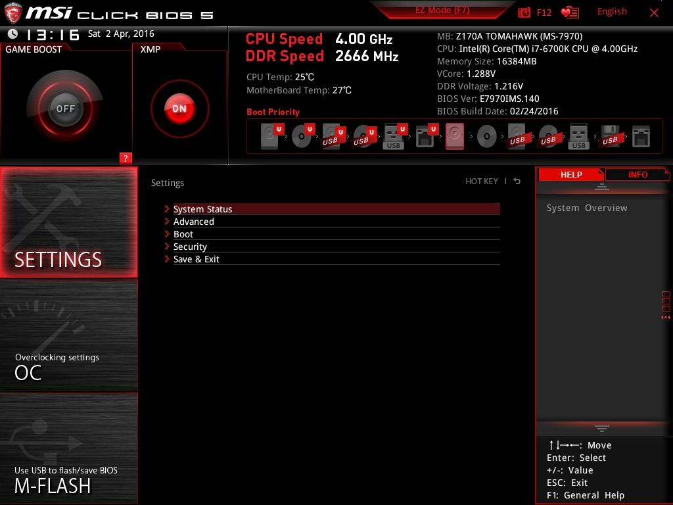Screen dimensions: 673x505
Task: Open the Save & Exit menu entry
Action: pyautogui.click(x=336, y=259)
